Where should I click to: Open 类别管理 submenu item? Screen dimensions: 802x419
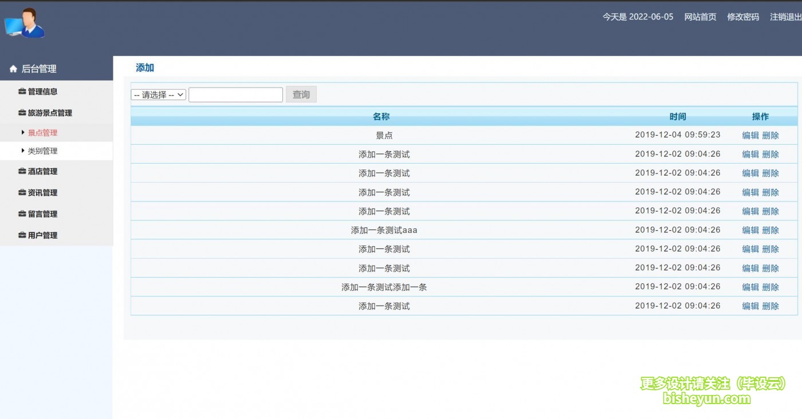pyautogui.click(x=43, y=151)
